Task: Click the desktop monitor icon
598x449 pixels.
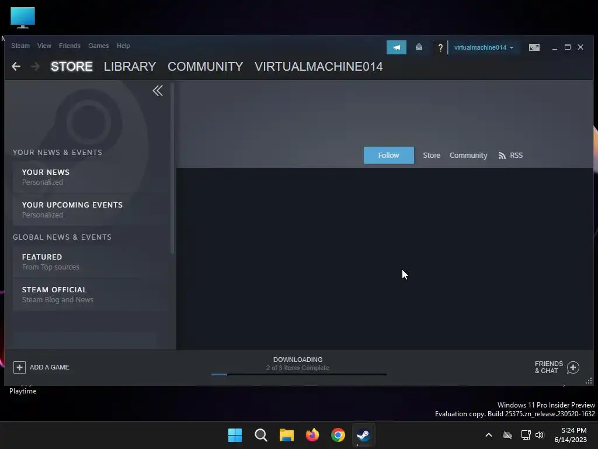Action: click(x=23, y=18)
